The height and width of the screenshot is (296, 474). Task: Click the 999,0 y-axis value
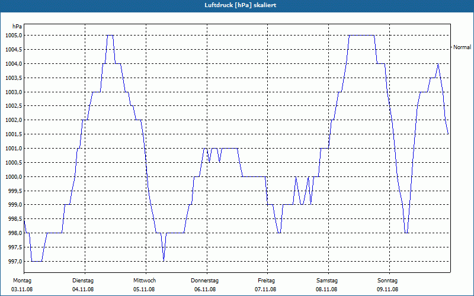click(15, 205)
